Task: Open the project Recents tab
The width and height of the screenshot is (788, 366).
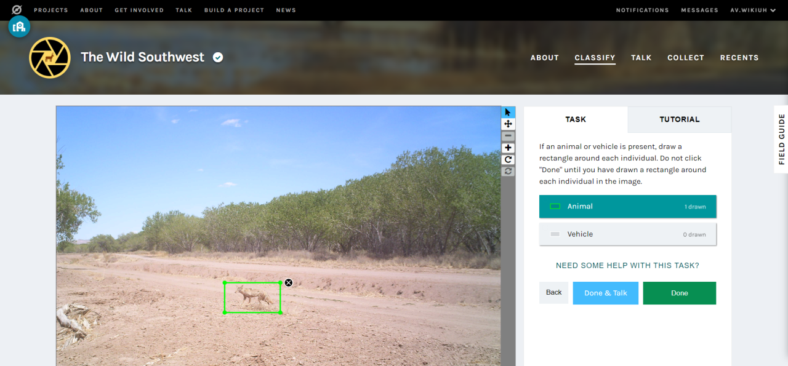Action: point(739,58)
